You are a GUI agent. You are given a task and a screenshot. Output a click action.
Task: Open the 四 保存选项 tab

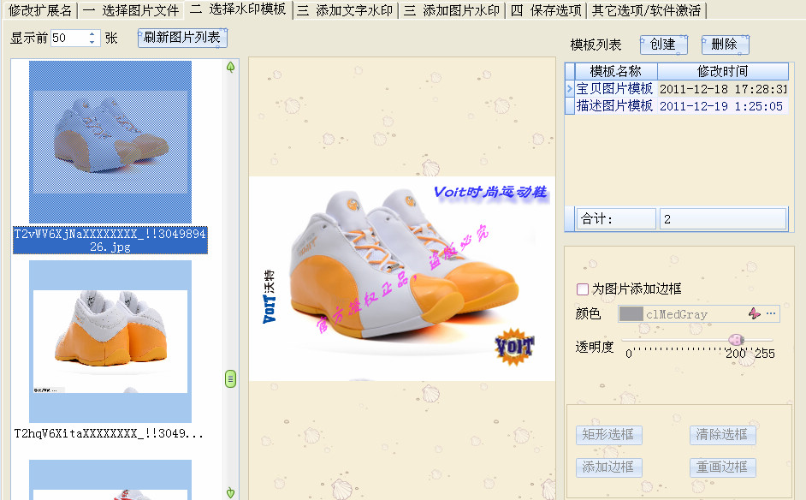point(545,10)
